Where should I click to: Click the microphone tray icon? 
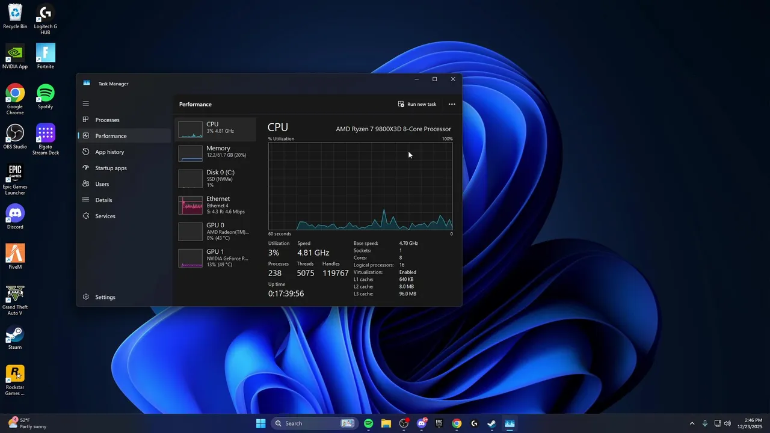704,423
